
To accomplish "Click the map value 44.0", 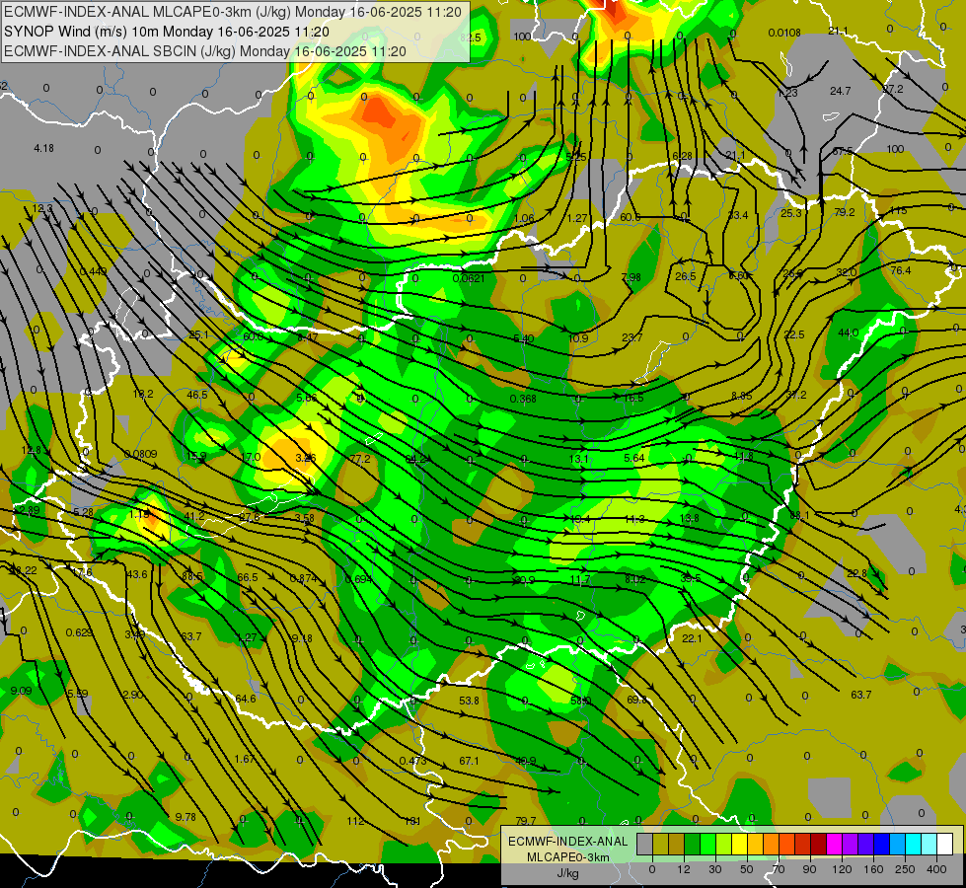I will pos(849,333).
